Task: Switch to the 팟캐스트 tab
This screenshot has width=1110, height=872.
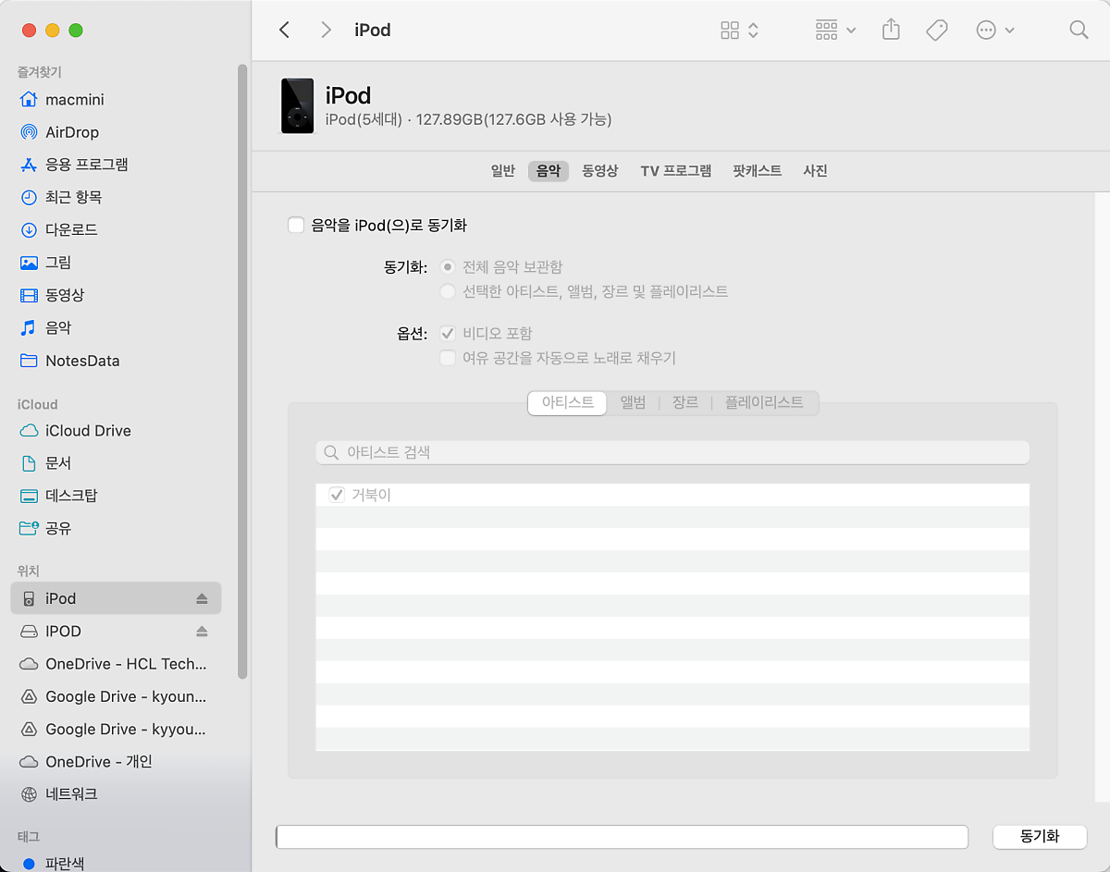Action: click(x=757, y=171)
